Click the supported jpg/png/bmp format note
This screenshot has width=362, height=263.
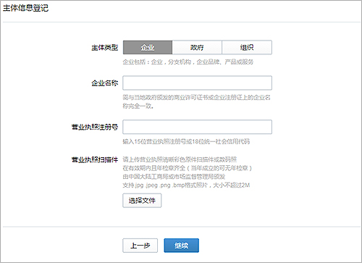186,185
